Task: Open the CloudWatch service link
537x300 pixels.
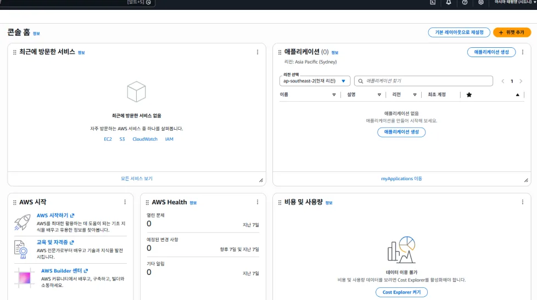Action: [x=145, y=139]
